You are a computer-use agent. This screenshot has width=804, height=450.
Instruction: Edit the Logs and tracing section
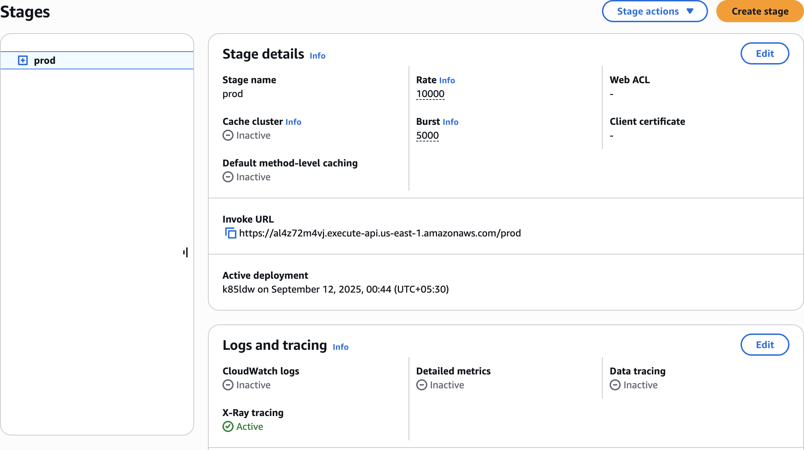764,345
